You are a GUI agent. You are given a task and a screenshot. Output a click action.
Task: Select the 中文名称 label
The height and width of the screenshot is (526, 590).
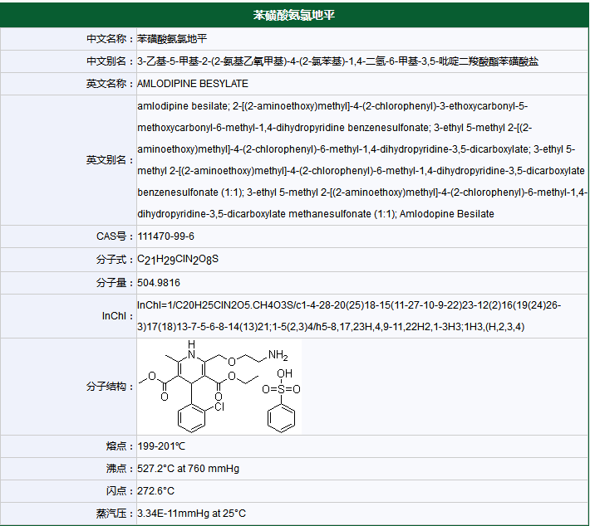tap(109, 39)
